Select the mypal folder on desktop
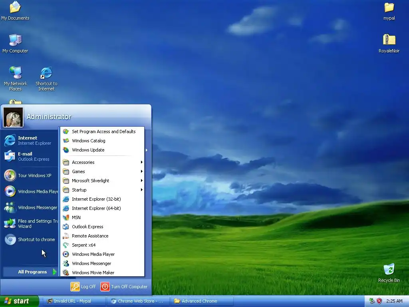 pyautogui.click(x=389, y=11)
